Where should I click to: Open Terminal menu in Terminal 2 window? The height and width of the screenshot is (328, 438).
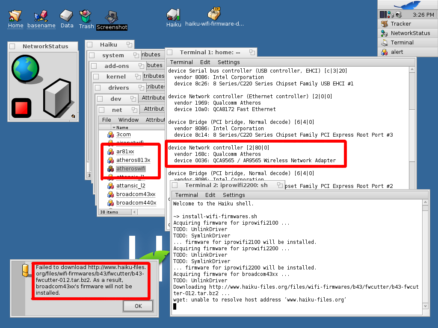tap(186, 195)
